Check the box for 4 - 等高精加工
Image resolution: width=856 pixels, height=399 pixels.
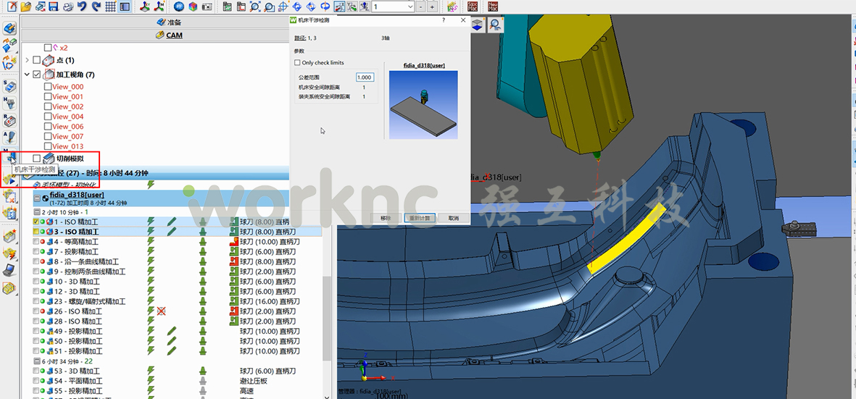(x=36, y=241)
